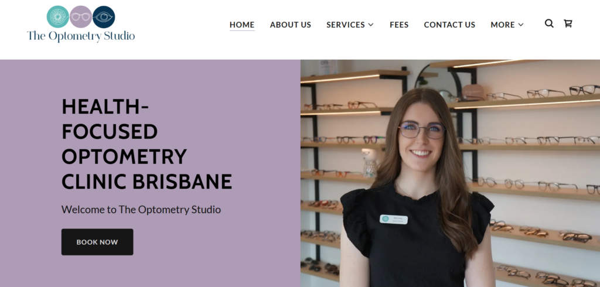Expand the Services dropdown chevron
600x287 pixels.
(370, 25)
